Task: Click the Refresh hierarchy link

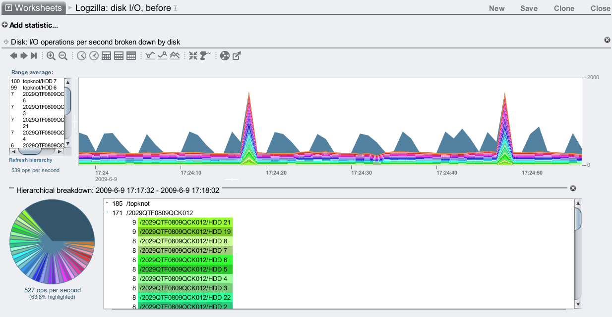Action: [30, 160]
